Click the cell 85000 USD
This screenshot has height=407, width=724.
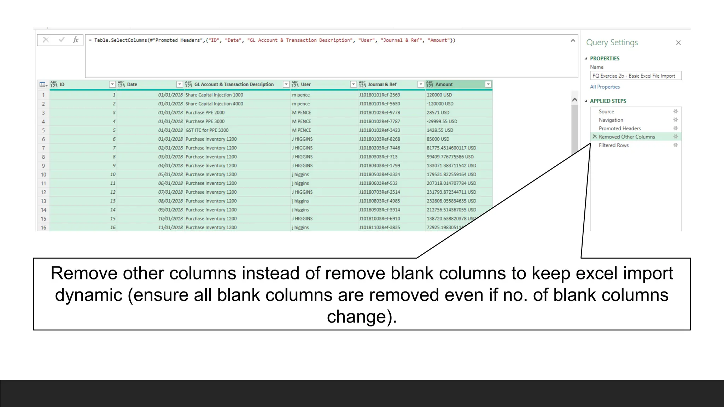459,139
